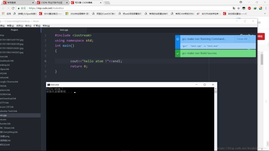Click the 应用 apps bookmark label
This screenshot has height=151, width=269.
pos(9,14)
